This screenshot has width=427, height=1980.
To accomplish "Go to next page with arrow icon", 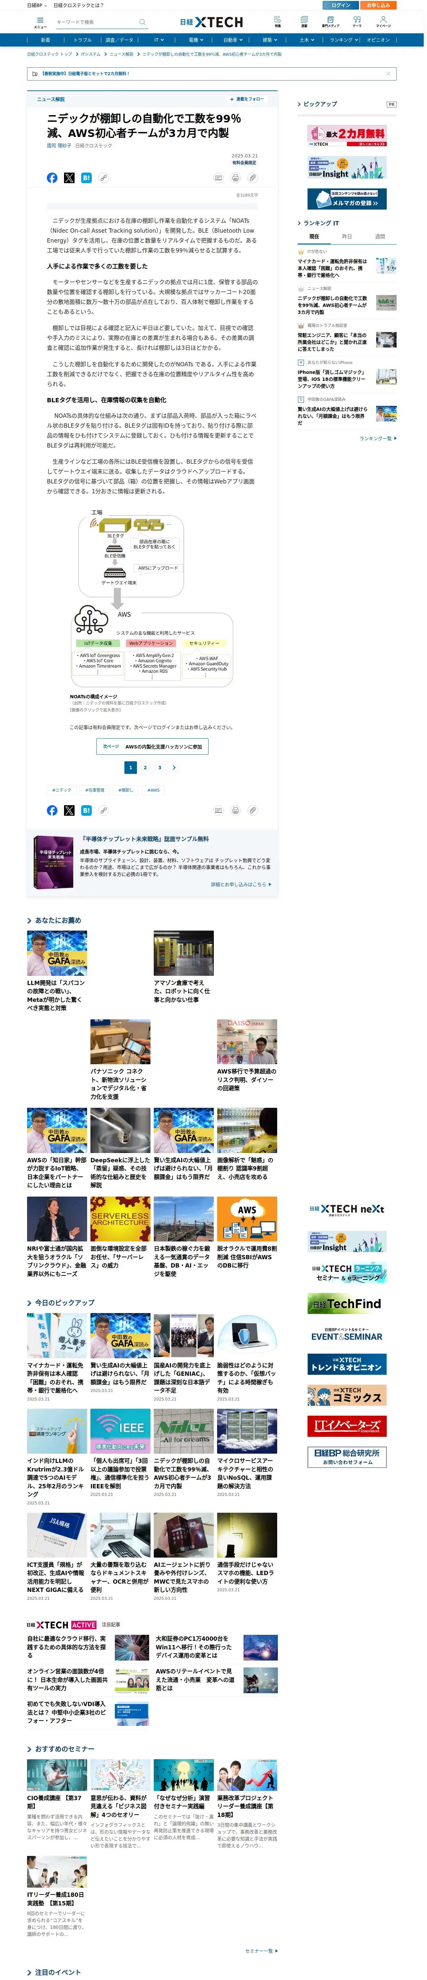I will [x=174, y=767].
